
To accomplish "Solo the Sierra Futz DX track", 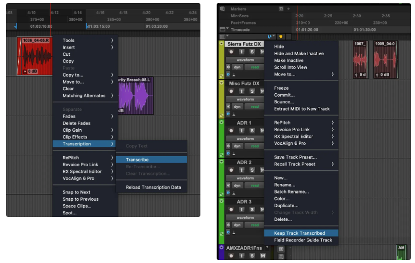I will [253, 52].
